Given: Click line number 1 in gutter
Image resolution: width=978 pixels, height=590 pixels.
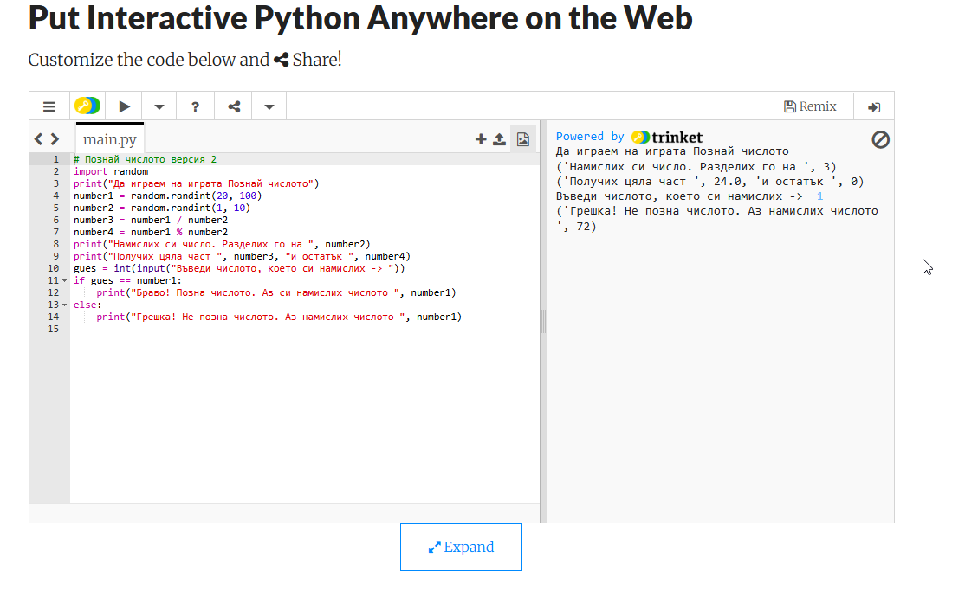Looking at the screenshot, I should coord(55,159).
